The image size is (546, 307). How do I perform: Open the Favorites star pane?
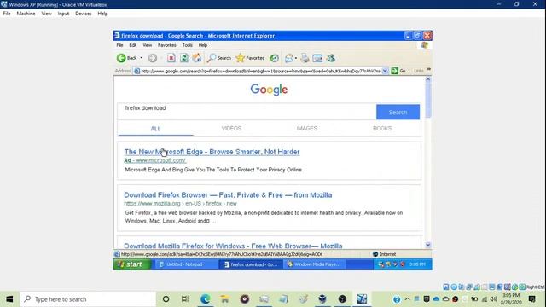click(250, 58)
